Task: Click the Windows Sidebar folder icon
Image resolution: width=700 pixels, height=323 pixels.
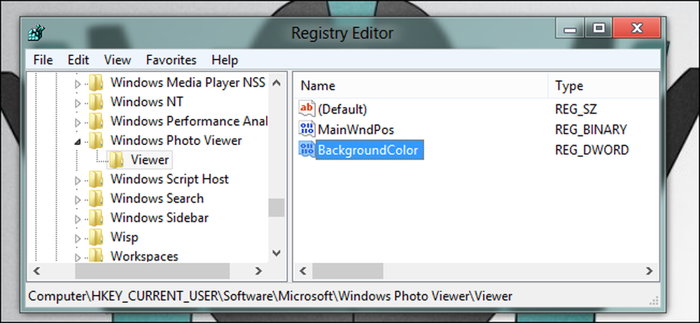Action: (95, 218)
